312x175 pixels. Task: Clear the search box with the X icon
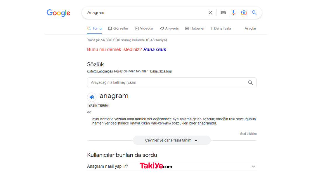210,13
